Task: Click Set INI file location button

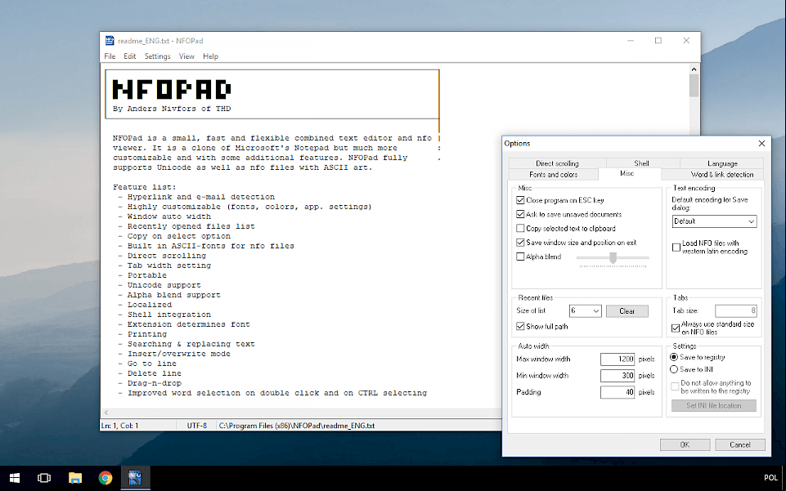Action: point(714,405)
